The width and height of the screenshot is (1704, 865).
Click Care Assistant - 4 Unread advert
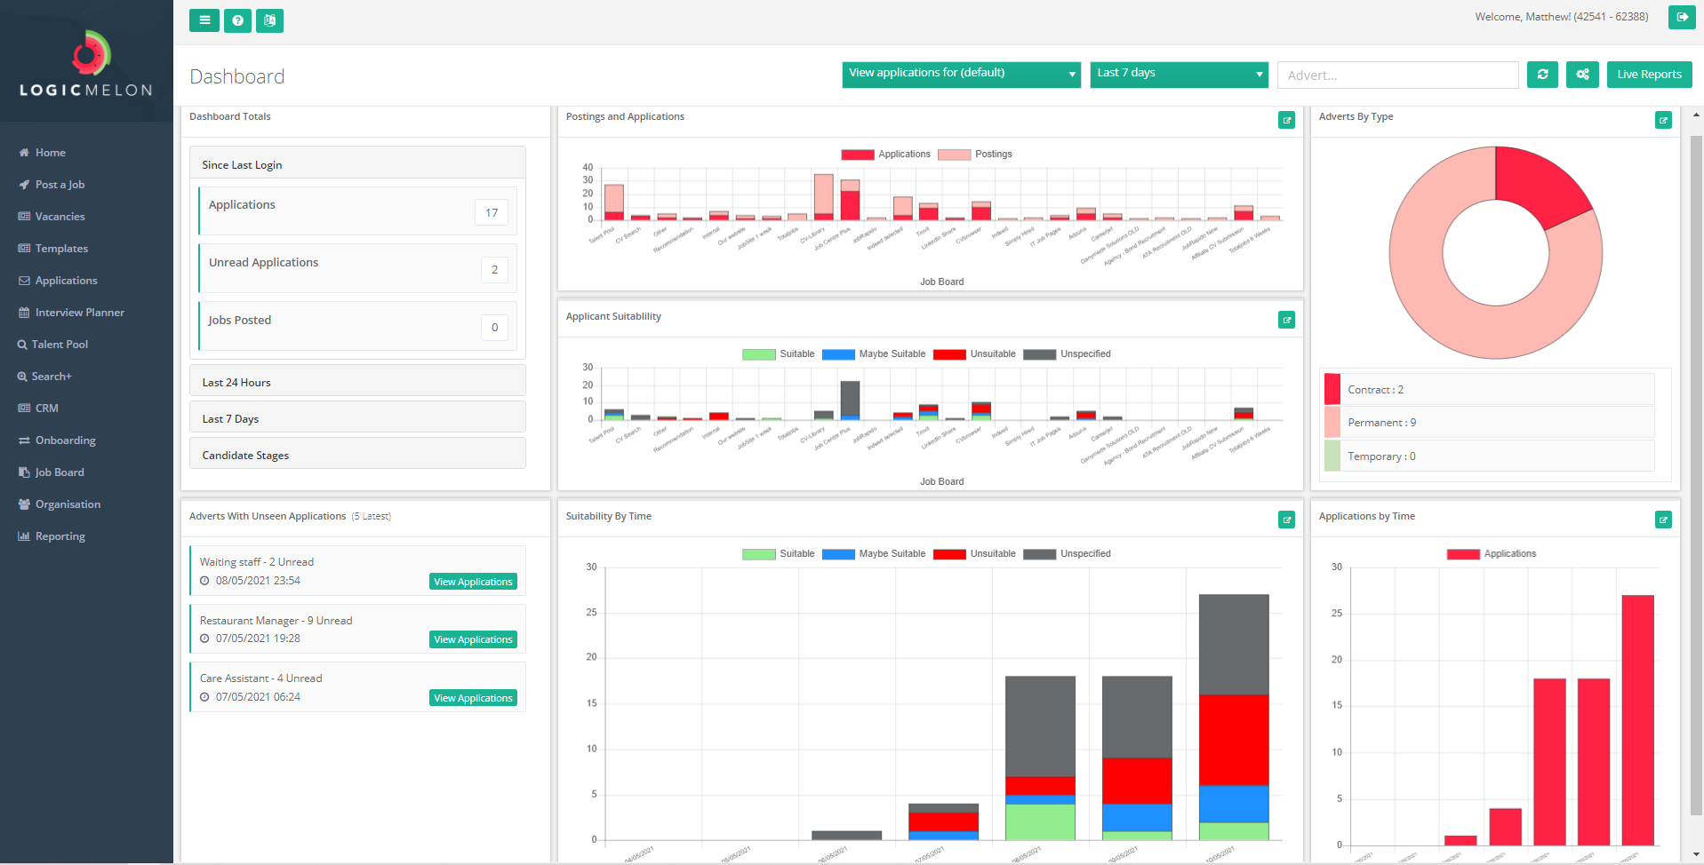260,679
